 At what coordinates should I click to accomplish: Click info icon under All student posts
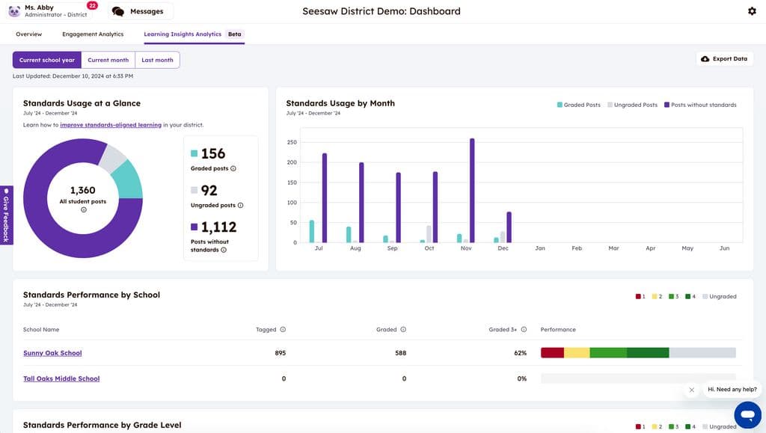(83, 209)
